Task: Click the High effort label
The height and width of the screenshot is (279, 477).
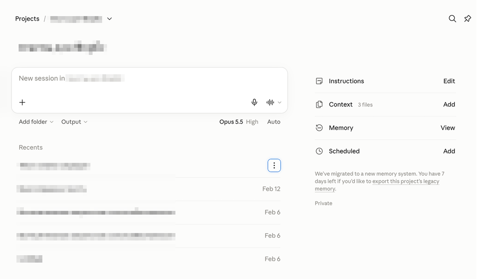Action: 252,122
